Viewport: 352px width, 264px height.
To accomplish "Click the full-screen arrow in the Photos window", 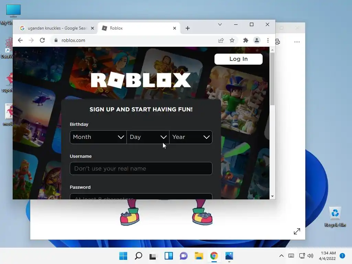I will (297, 231).
